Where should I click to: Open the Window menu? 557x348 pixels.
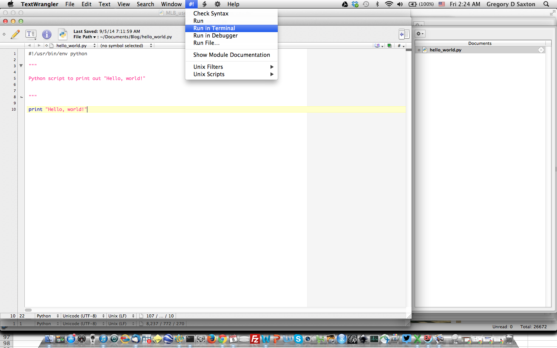171,4
